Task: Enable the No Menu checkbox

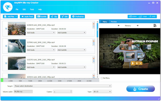Action: click(x=102, y=78)
